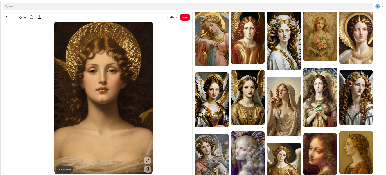Screen dimensions: 386x175
Task: Open more options under white-veiled woman pin
Action: [x=298, y=139]
